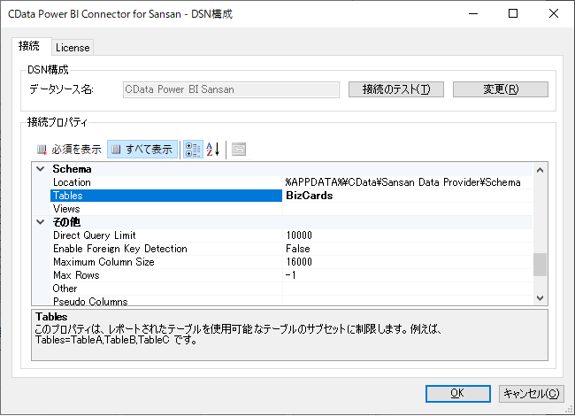Select the 接続 tab

pos(29,46)
